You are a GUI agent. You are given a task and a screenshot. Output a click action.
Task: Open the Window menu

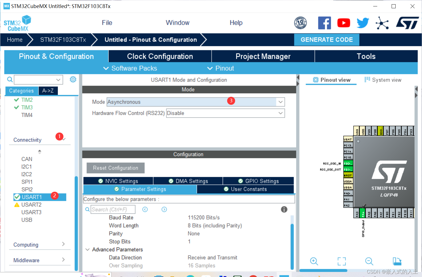click(178, 23)
